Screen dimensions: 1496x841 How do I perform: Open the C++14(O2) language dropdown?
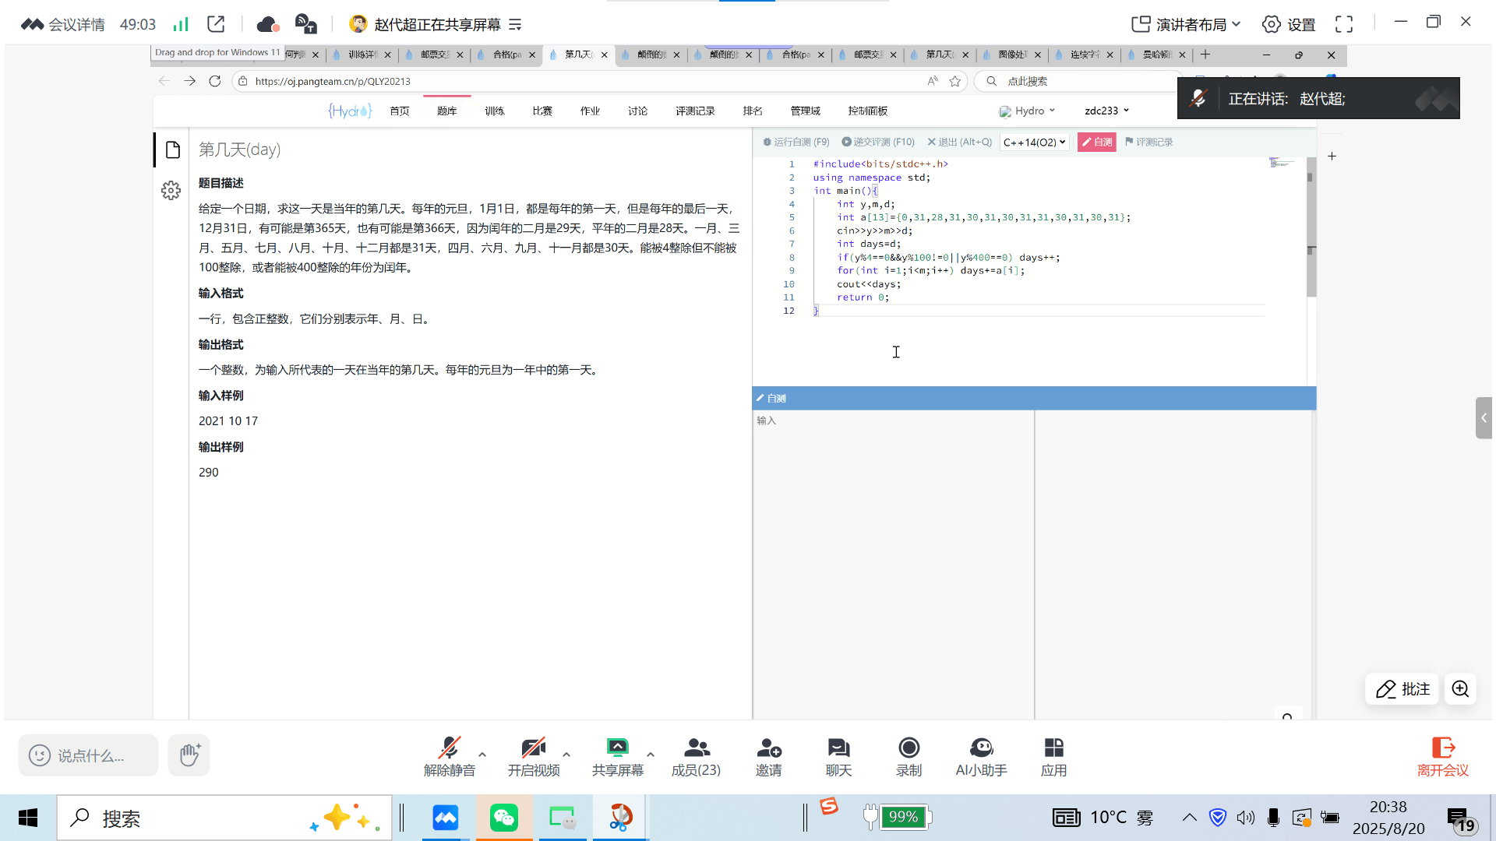coord(1034,143)
